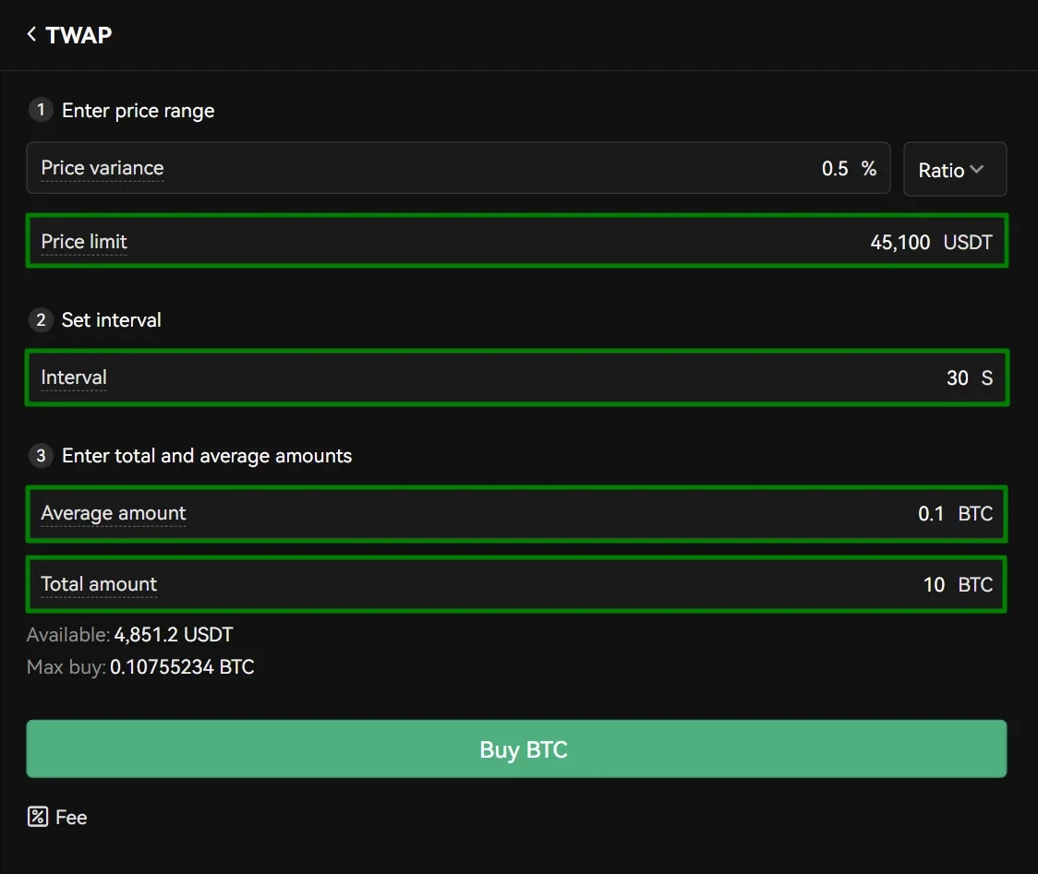
Task: Click the Price limit underlined label
Action: tap(84, 242)
